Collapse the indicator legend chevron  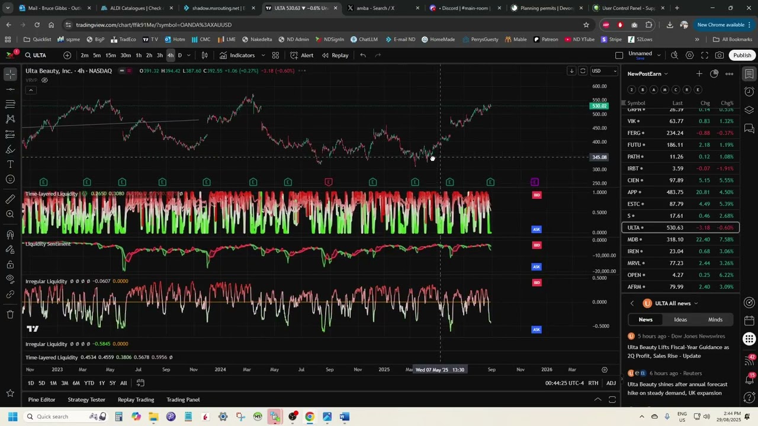(30, 90)
